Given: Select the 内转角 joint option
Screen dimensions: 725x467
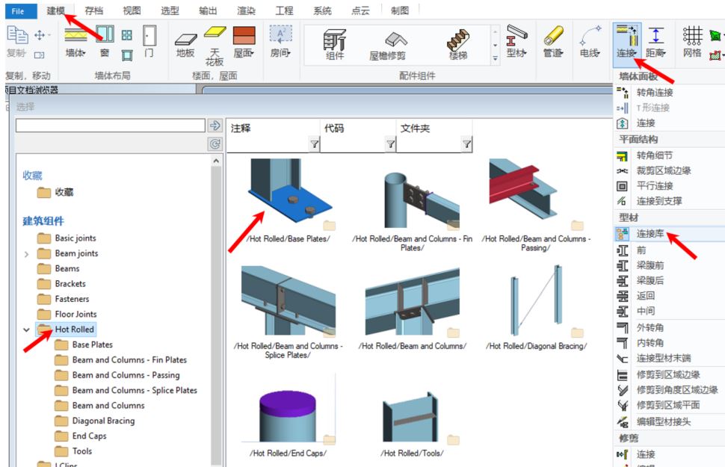Looking at the screenshot, I should [650, 343].
